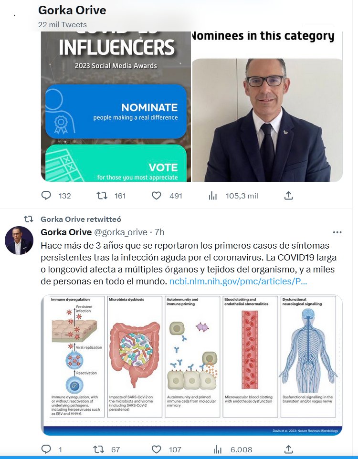Open the ncbi.nlm.nih.gov article link
The width and height of the screenshot is (358, 459).
tap(238, 282)
